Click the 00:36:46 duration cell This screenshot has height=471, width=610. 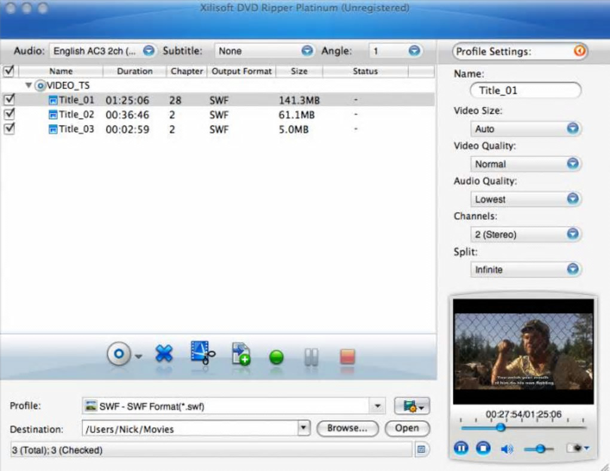(x=127, y=115)
